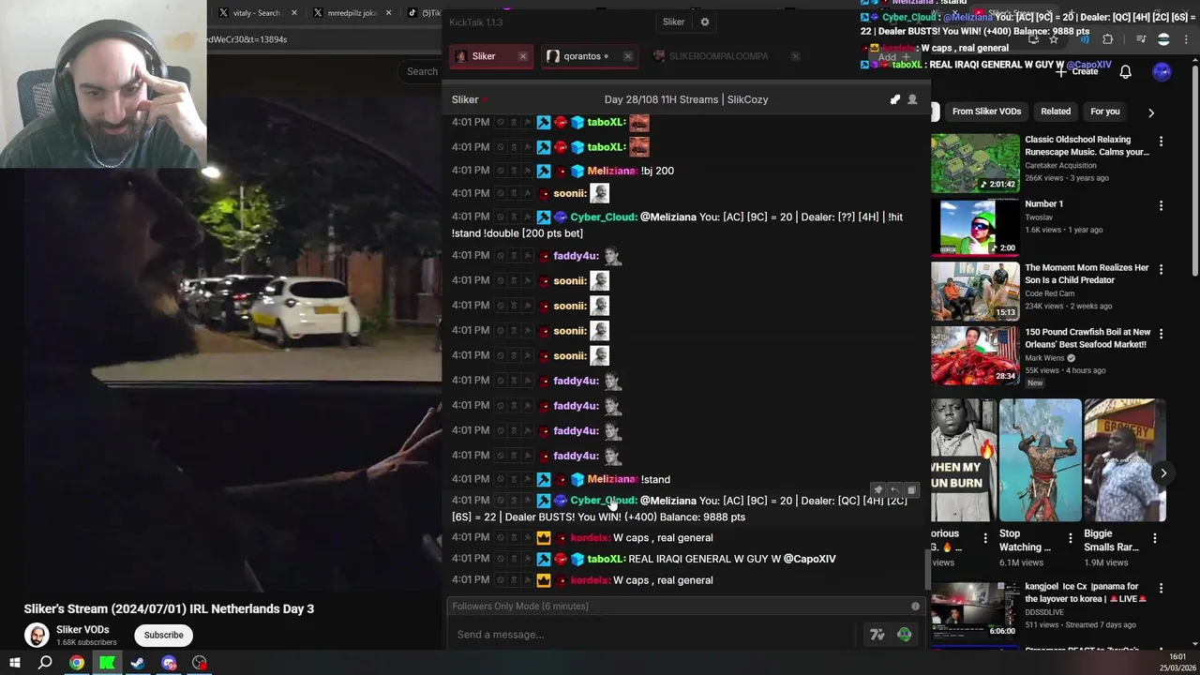Click YouTube Create button

tap(1076, 72)
